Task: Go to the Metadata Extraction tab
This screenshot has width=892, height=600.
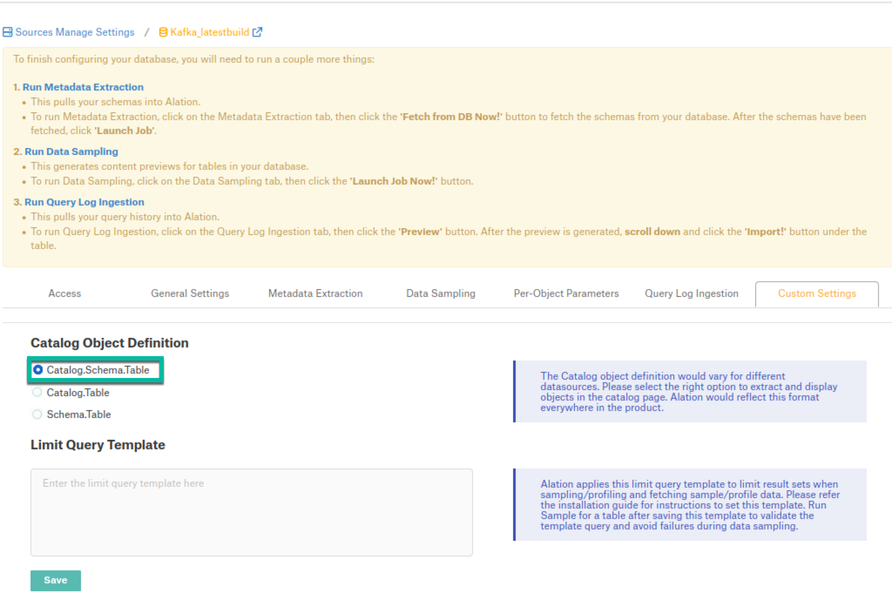Action: 315,293
